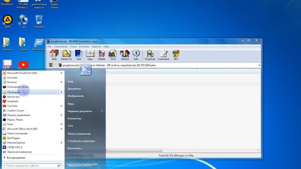
Task: Launch Undertale from Start menu
Action: point(33,101)
